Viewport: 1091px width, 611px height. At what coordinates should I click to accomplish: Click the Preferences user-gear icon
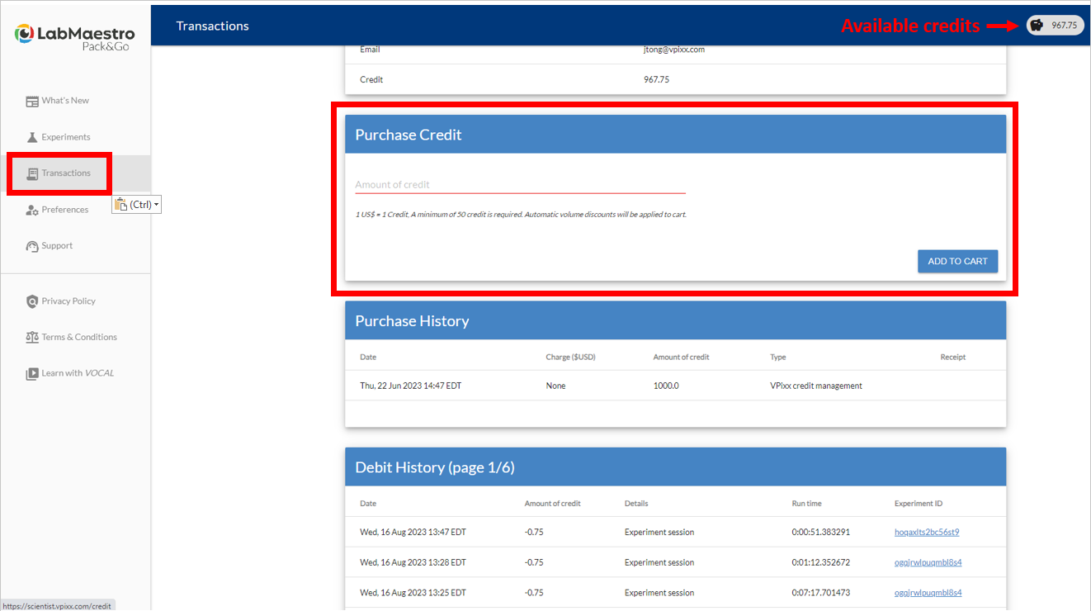point(32,211)
